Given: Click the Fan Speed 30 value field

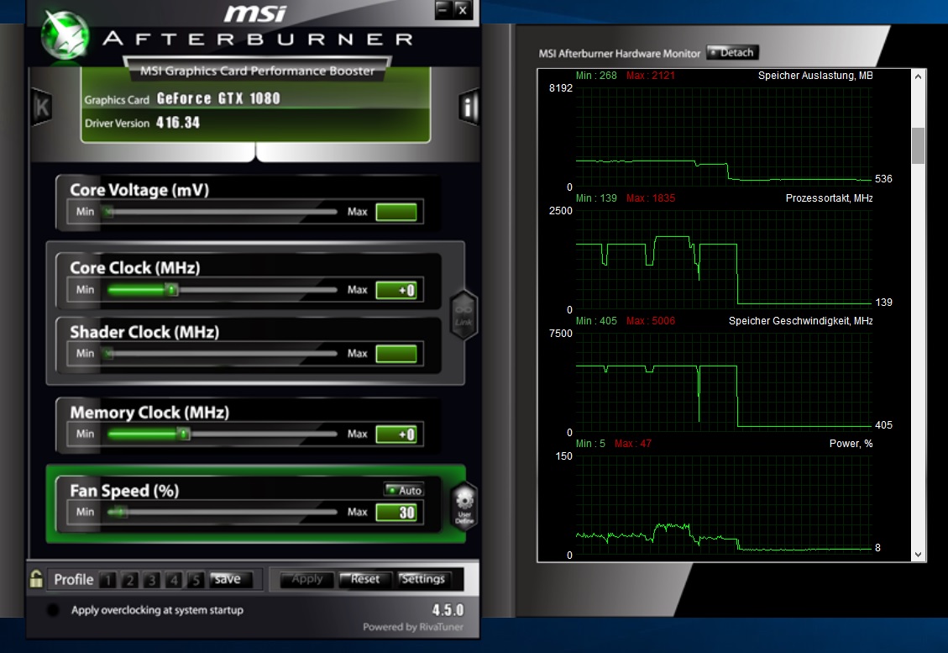Looking at the screenshot, I should click(396, 512).
